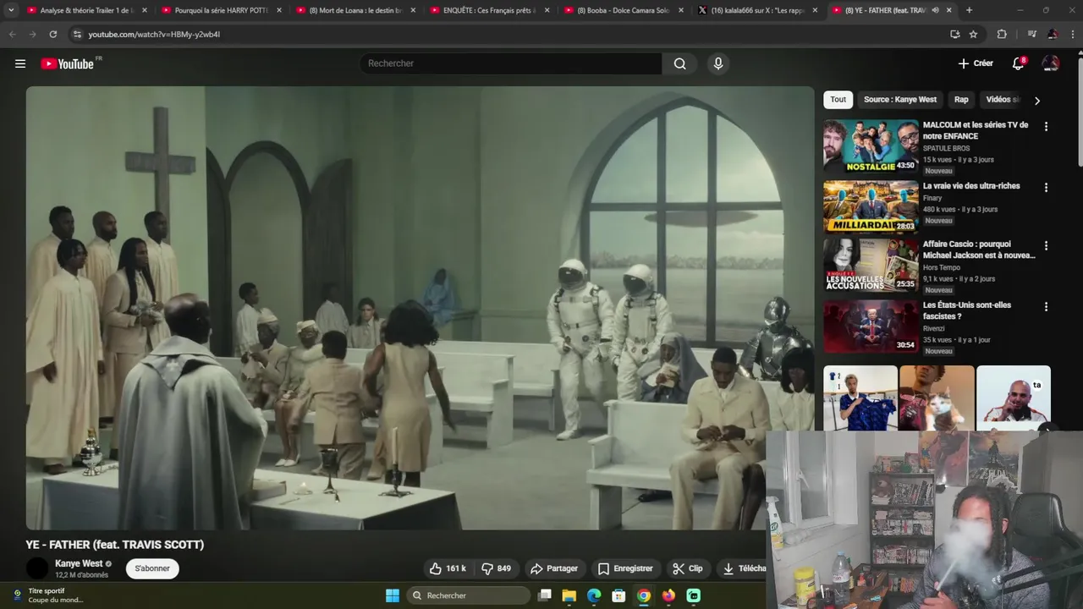Click the main video player
The width and height of the screenshot is (1083, 609).
coord(420,308)
